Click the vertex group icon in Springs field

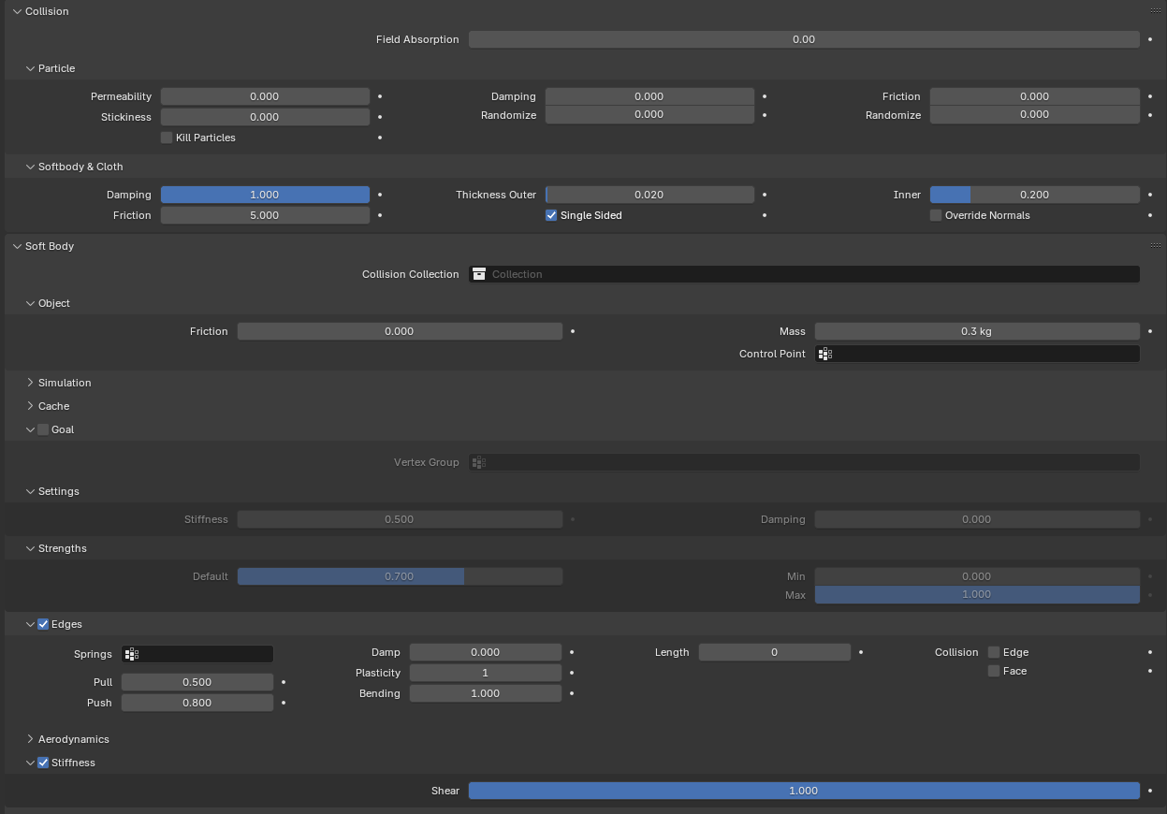(132, 654)
